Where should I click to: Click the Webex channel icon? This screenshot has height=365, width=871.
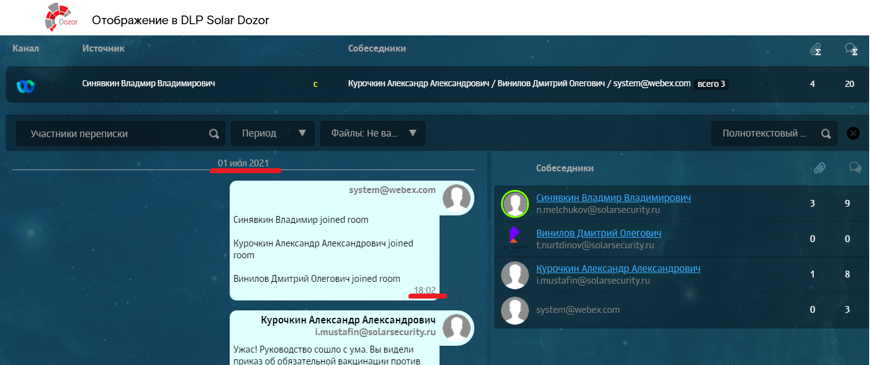25,85
